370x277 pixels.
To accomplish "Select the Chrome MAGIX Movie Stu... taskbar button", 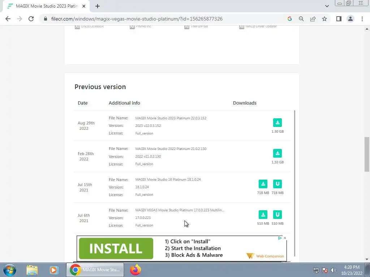I will click(x=95, y=270).
